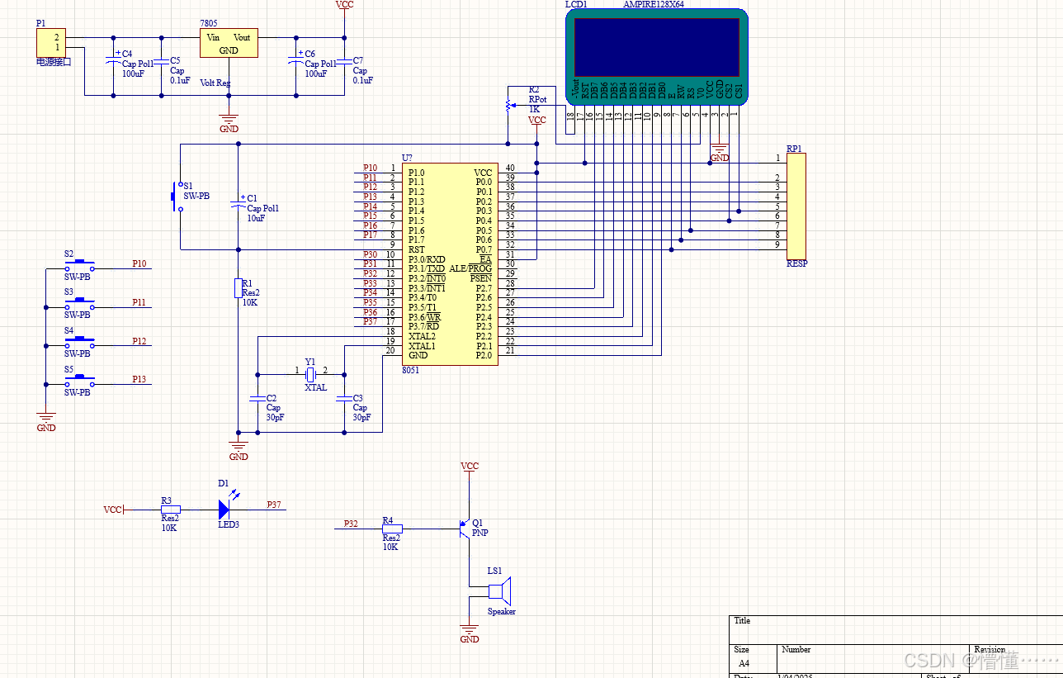Select the 7805 voltage regulator block

click(x=229, y=43)
